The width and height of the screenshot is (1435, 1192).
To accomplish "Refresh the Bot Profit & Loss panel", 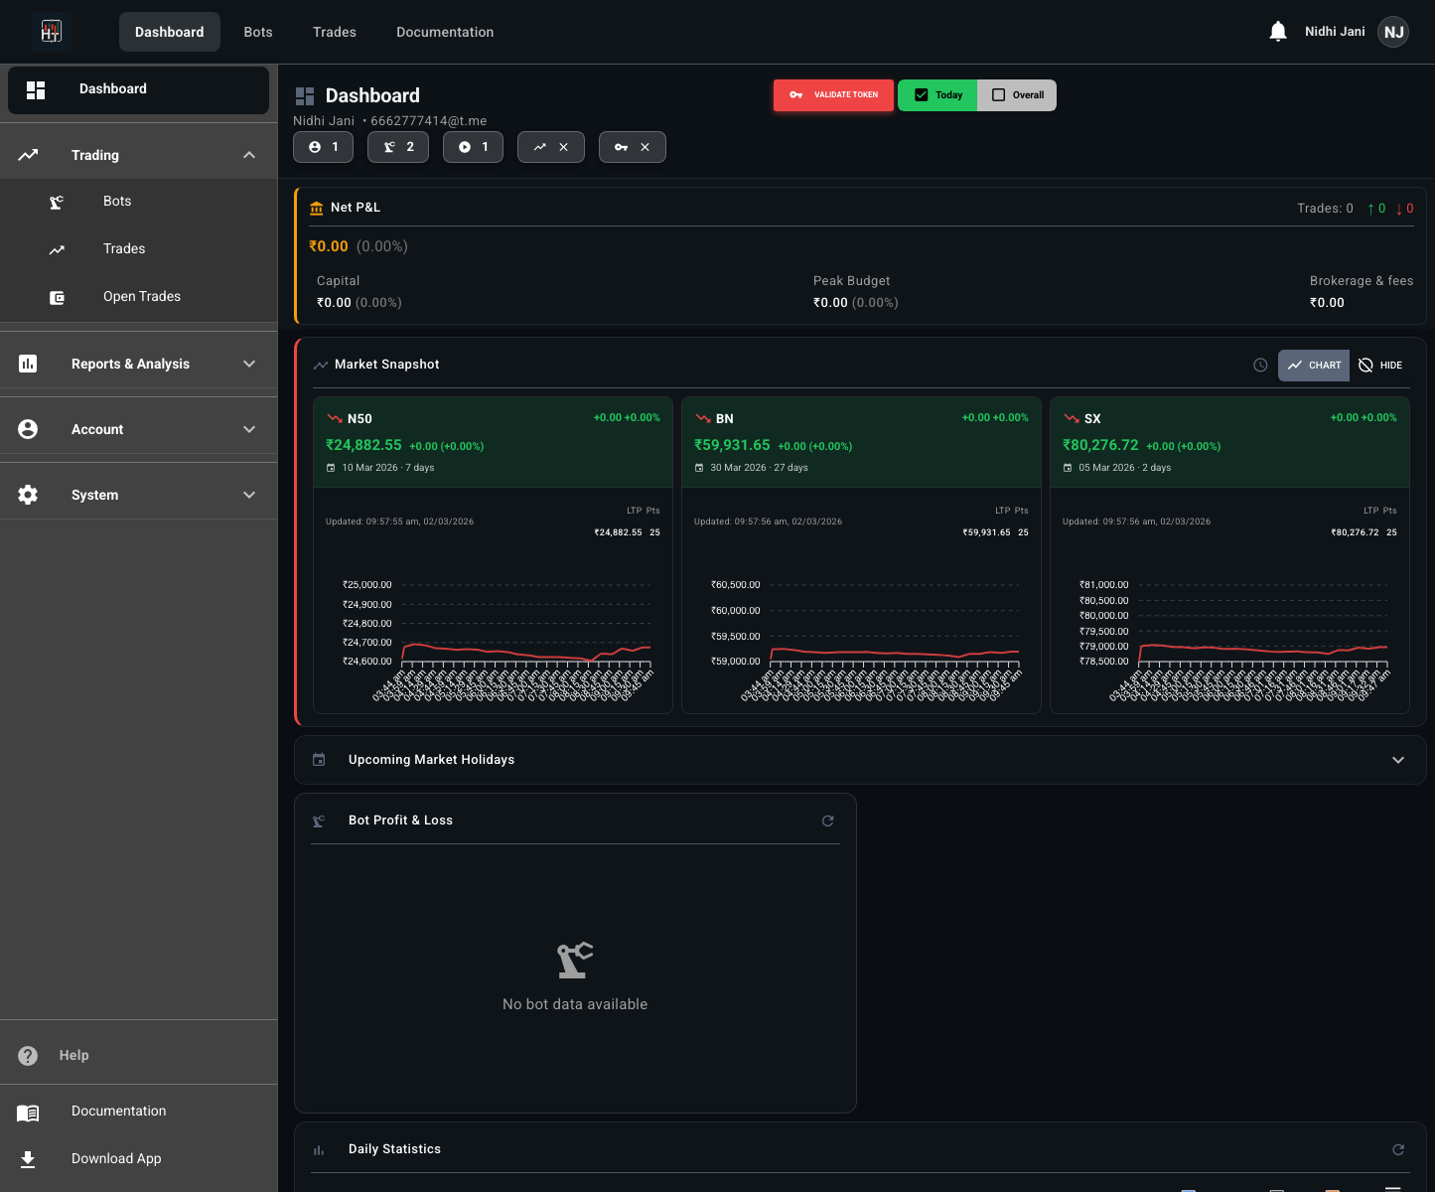I will pyautogui.click(x=828, y=820).
